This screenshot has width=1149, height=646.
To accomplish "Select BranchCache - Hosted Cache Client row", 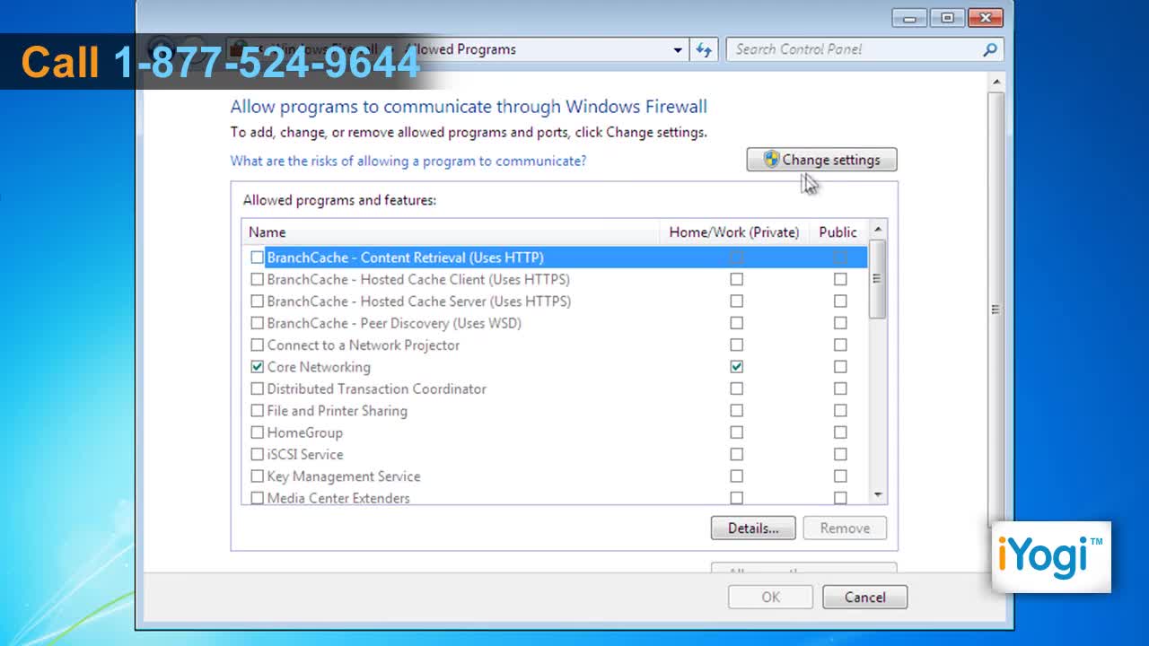I will [555, 279].
